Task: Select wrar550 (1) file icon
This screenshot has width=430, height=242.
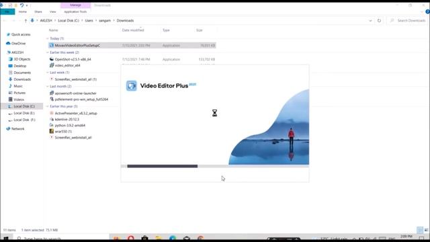Action: (x=52, y=131)
